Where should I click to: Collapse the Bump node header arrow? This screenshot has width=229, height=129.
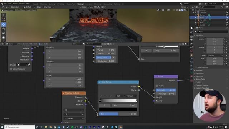pyautogui.click(x=156, y=76)
